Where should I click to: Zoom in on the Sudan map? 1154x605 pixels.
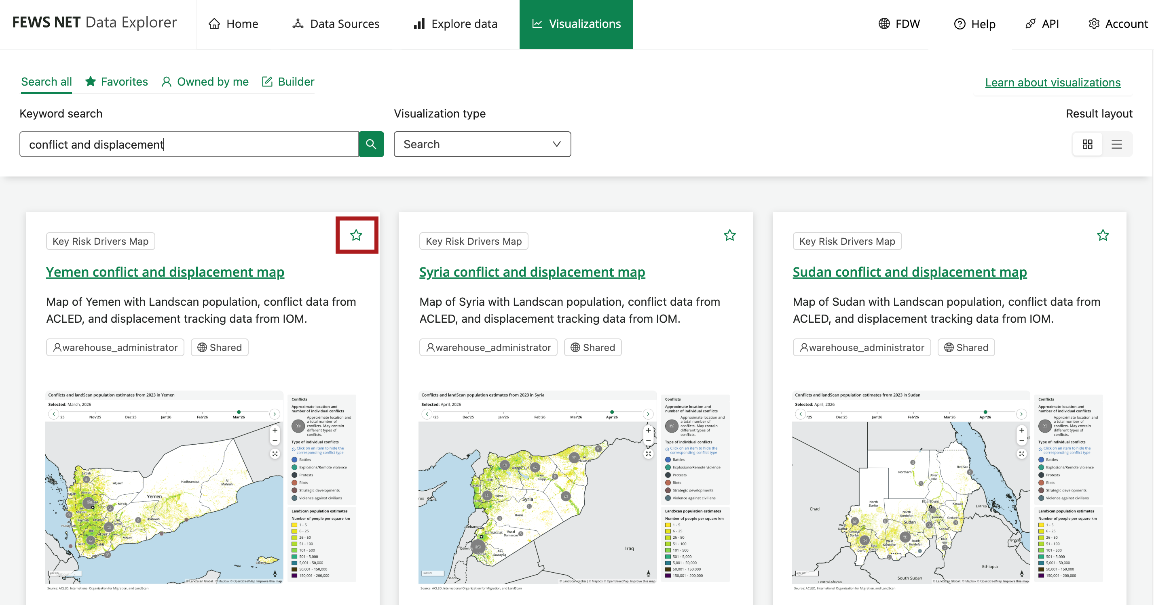(x=1021, y=430)
